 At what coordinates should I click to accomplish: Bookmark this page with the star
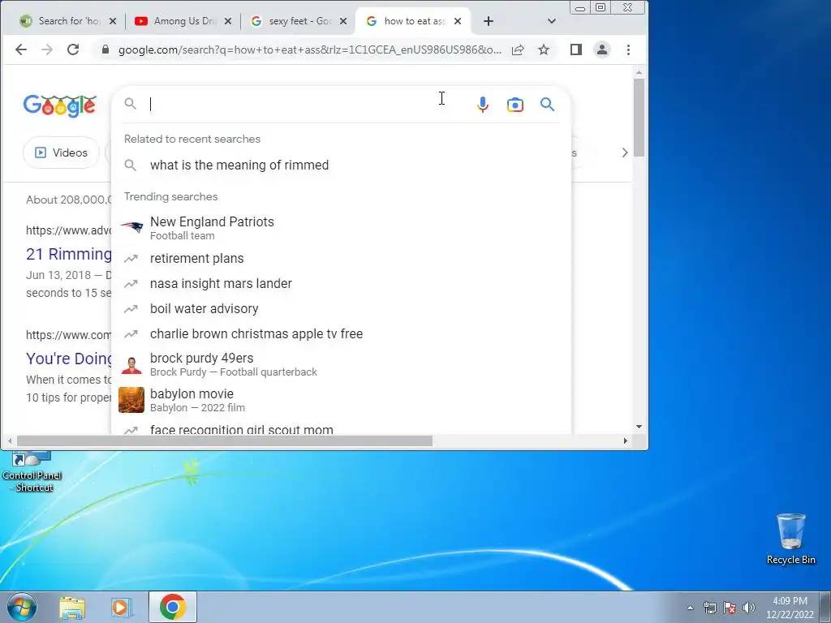pyautogui.click(x=544, y=49)
